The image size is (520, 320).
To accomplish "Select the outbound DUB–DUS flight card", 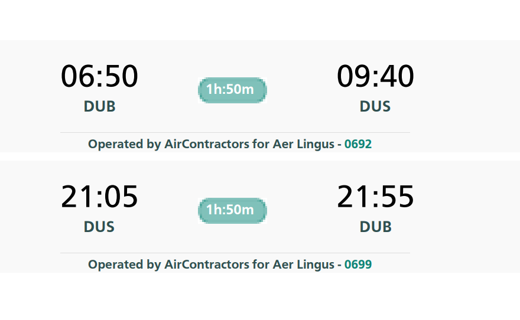I will click(260, 96).
